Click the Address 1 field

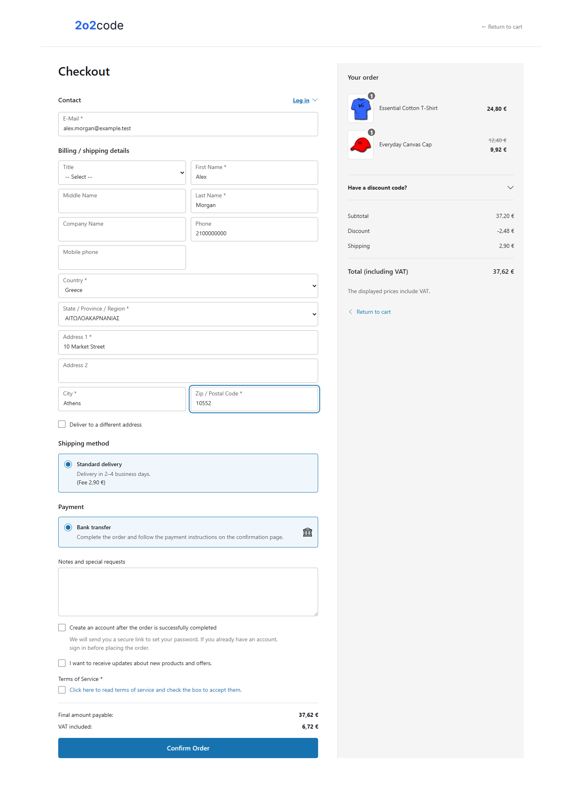point(188,342)
